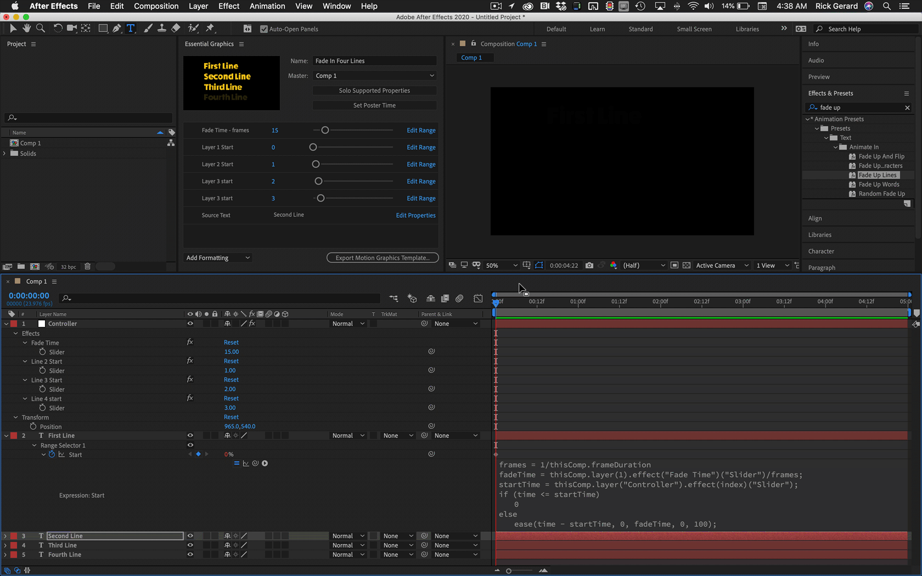Open the Master composition dropdown
This screenshot has width=922, height=576.
tap(375, 76)
